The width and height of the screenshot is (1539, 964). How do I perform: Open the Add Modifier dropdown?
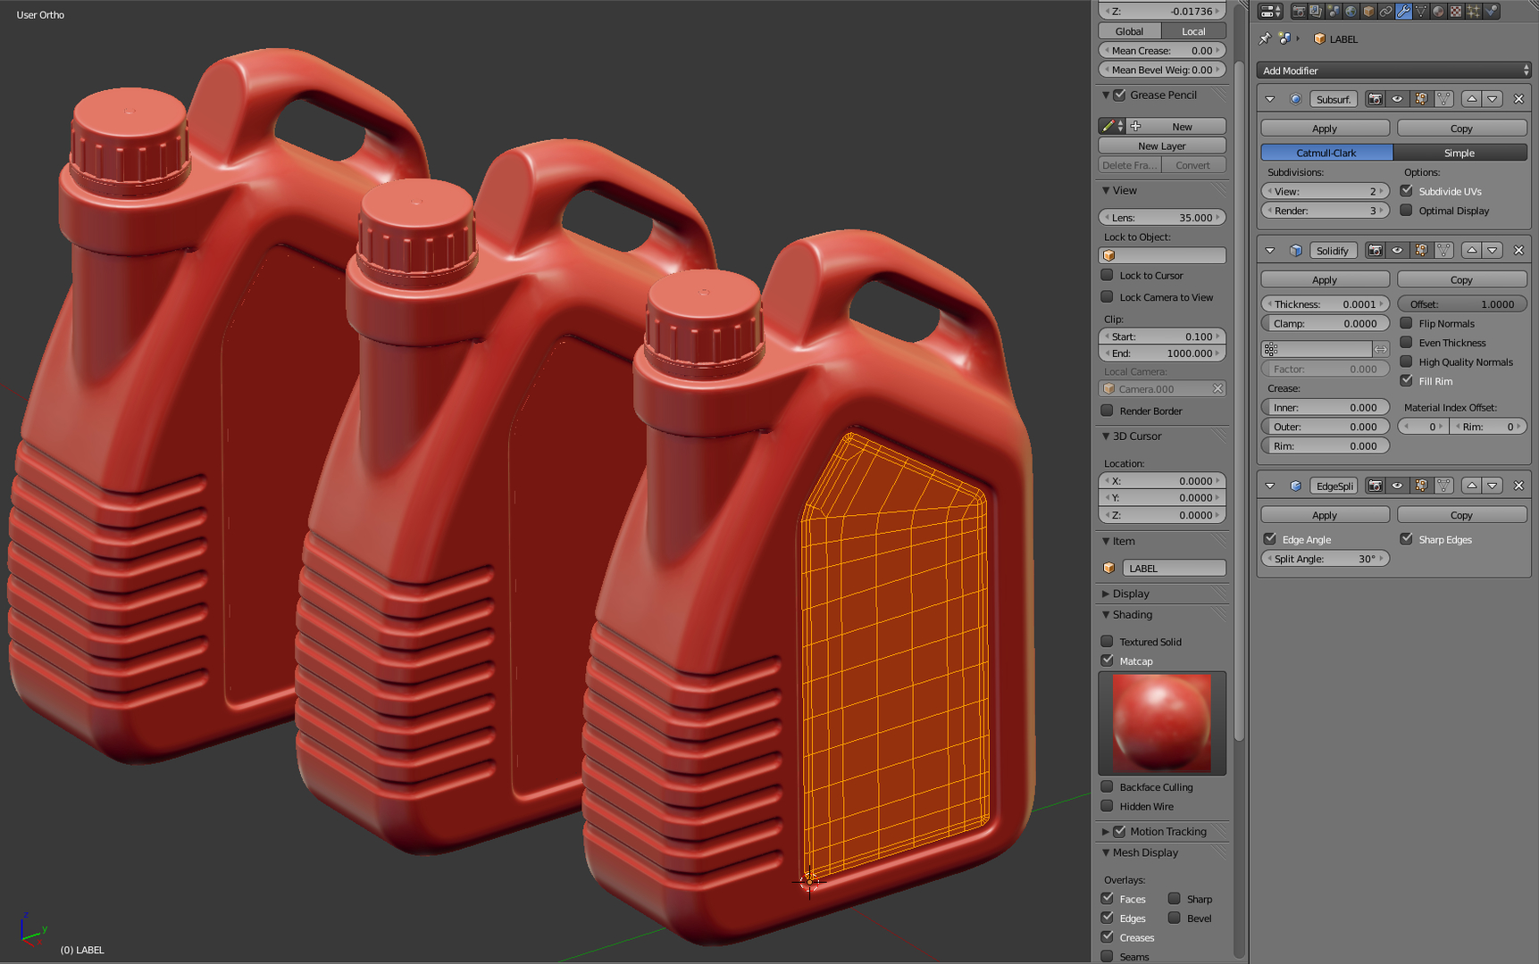click(x=1393, y=70)
